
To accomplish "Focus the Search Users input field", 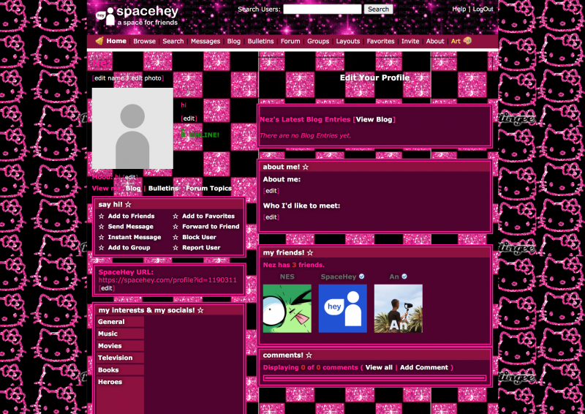I will pos(322,10).
